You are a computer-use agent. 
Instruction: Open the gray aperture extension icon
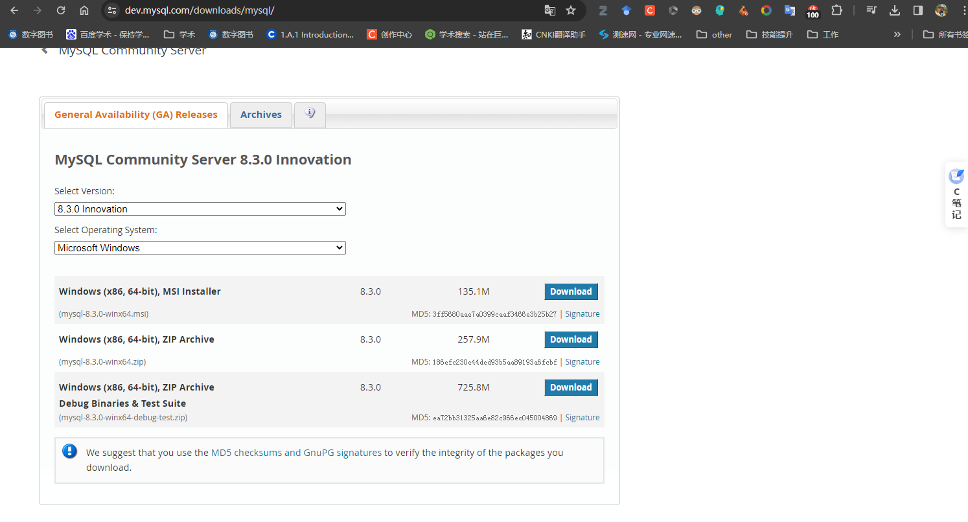pyautogui.click(x=673, y=10)
